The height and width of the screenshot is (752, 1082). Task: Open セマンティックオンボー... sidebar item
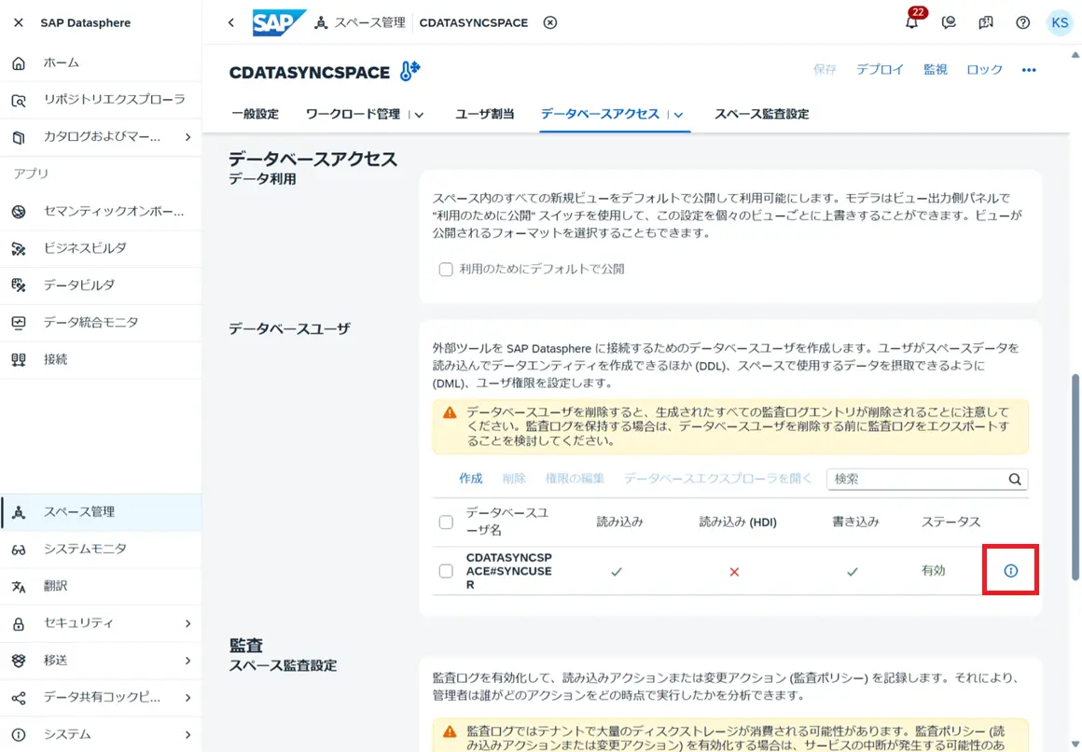pyautogui.click(x=101, y=211)
